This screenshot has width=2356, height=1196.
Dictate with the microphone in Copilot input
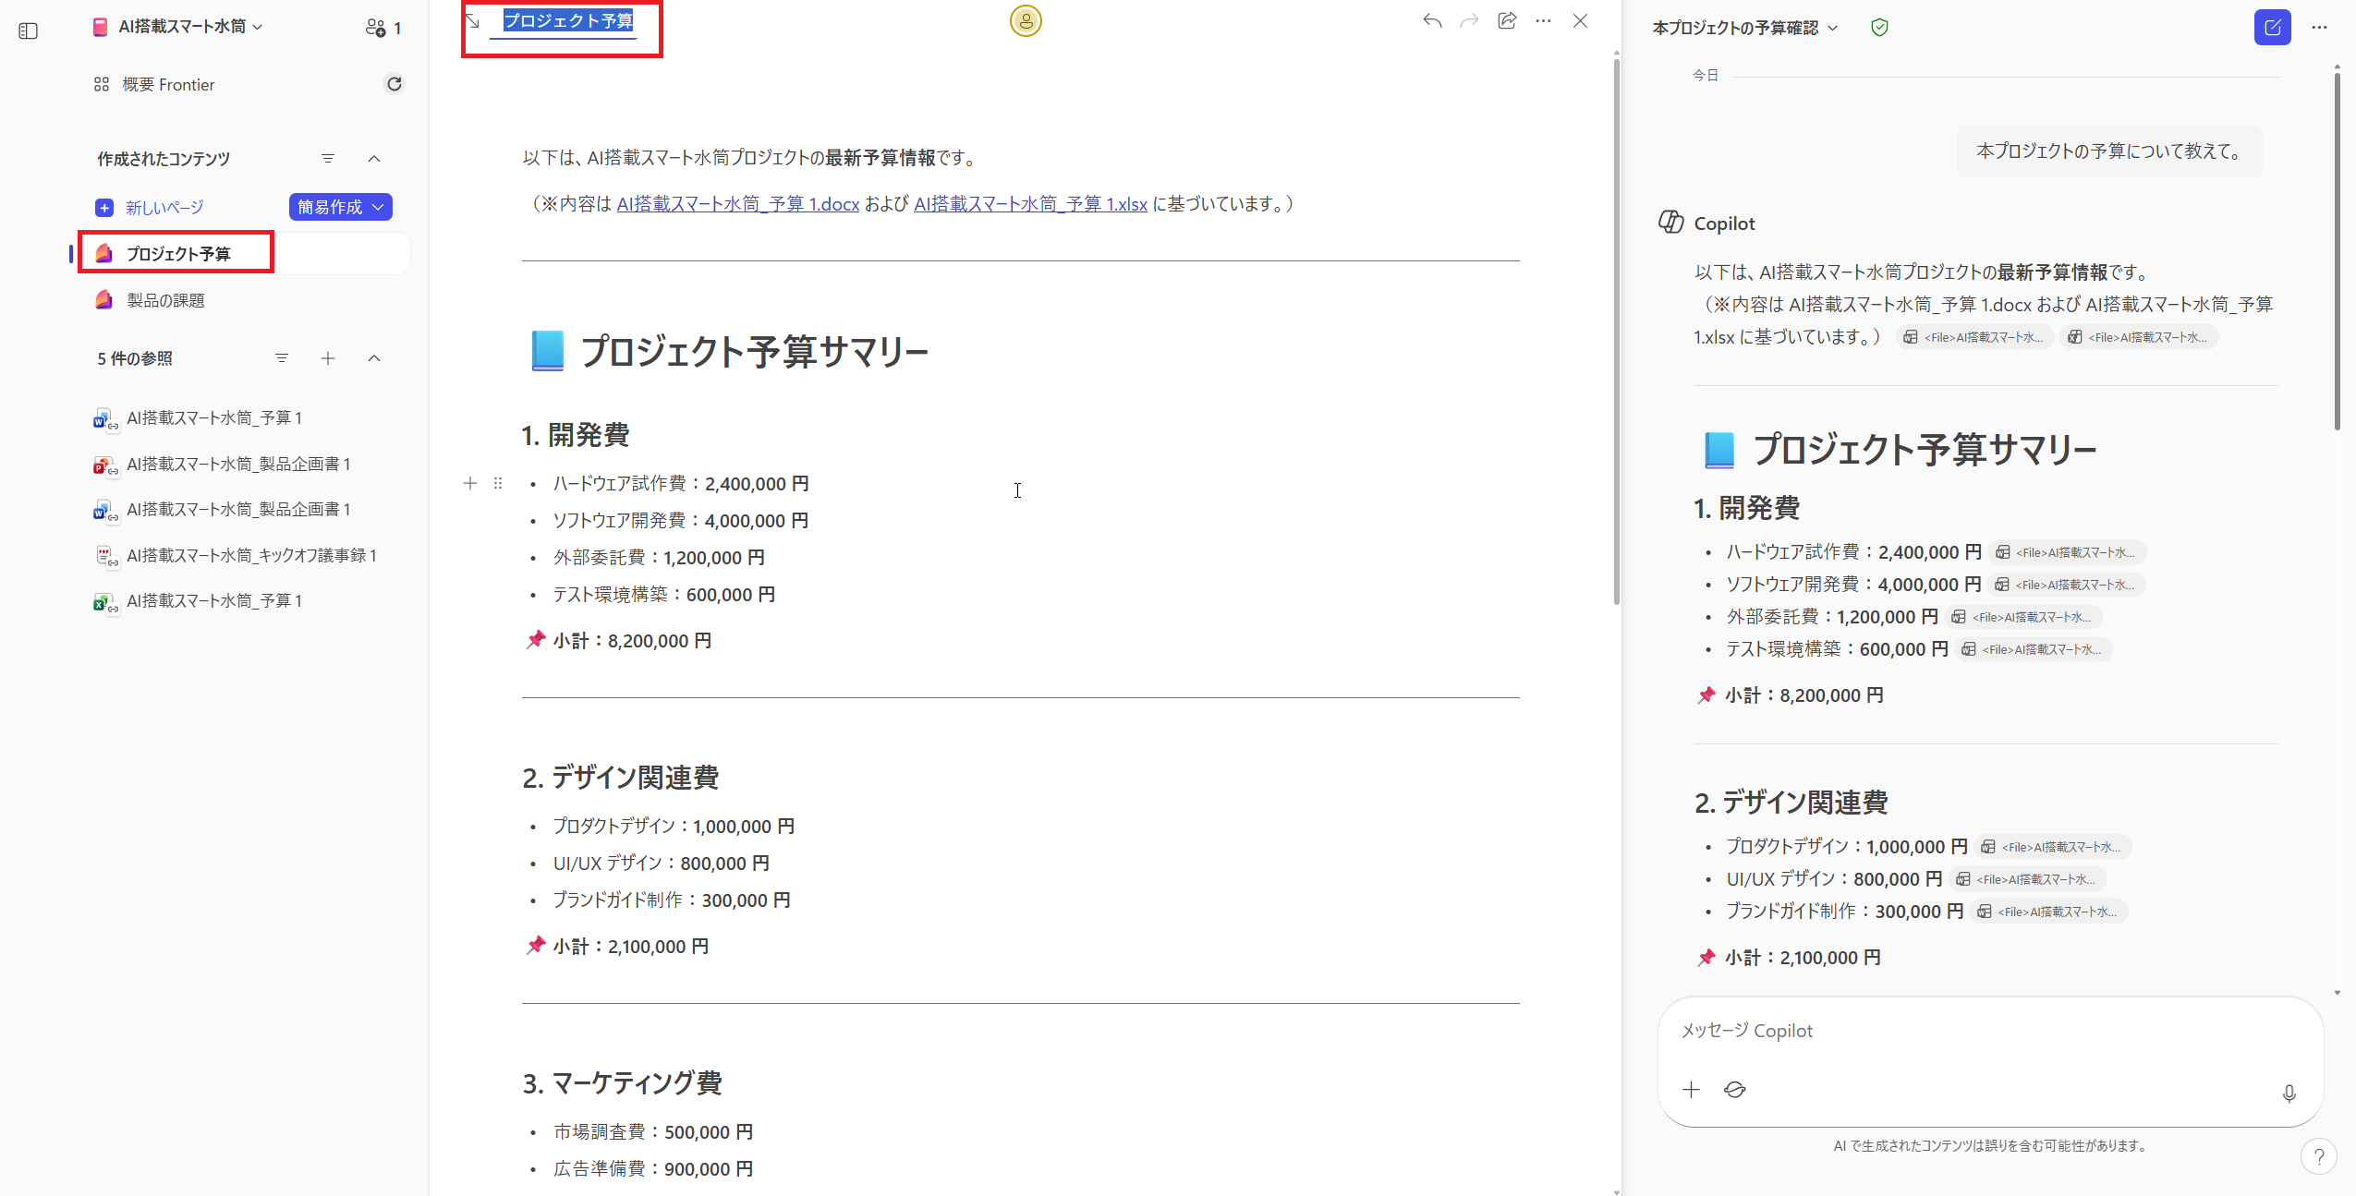[x=2289, y=1093]
